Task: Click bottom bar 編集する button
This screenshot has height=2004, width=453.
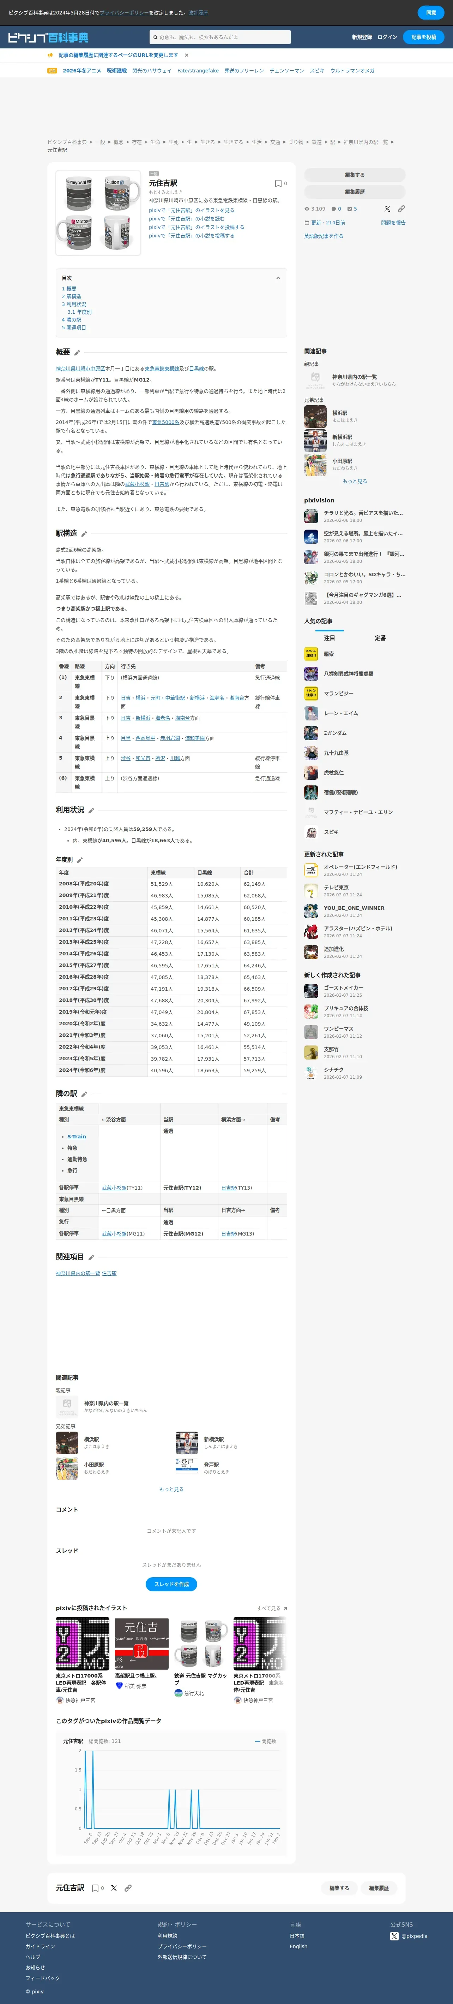Action: (x=339, y=1888)
